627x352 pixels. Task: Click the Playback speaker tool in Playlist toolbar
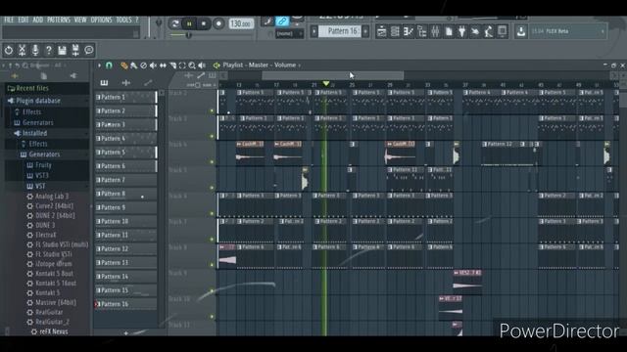click(202, 66)
